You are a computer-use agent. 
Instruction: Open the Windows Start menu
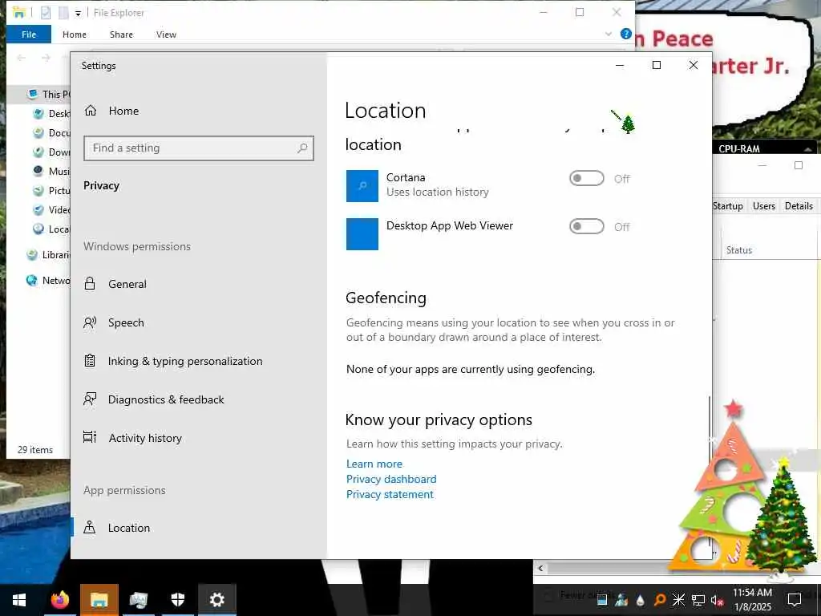(x=19, y=600)
